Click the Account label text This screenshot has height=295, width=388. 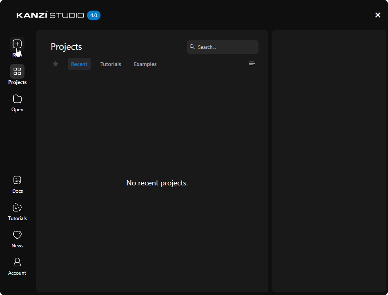17,273
